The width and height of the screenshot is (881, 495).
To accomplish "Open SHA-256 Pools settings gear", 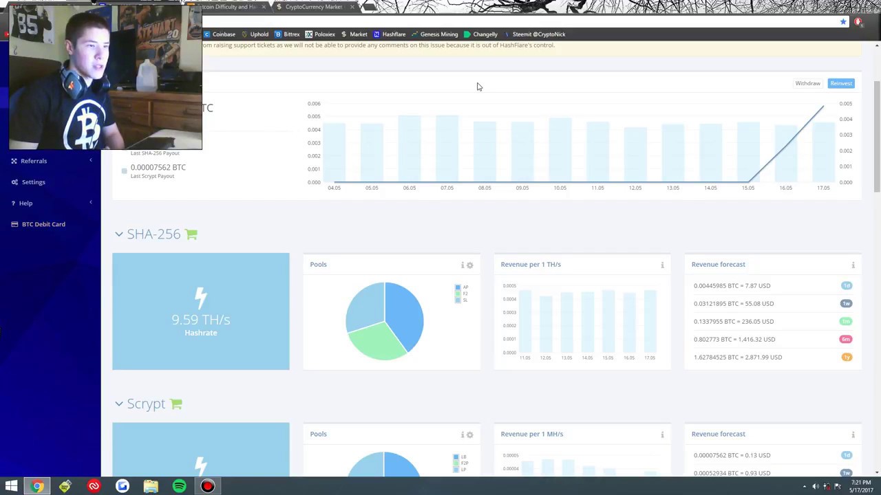I will pos(470,265).
